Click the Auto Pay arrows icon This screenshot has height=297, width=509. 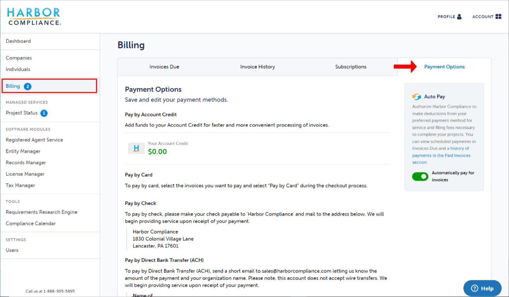click(417, 97)
